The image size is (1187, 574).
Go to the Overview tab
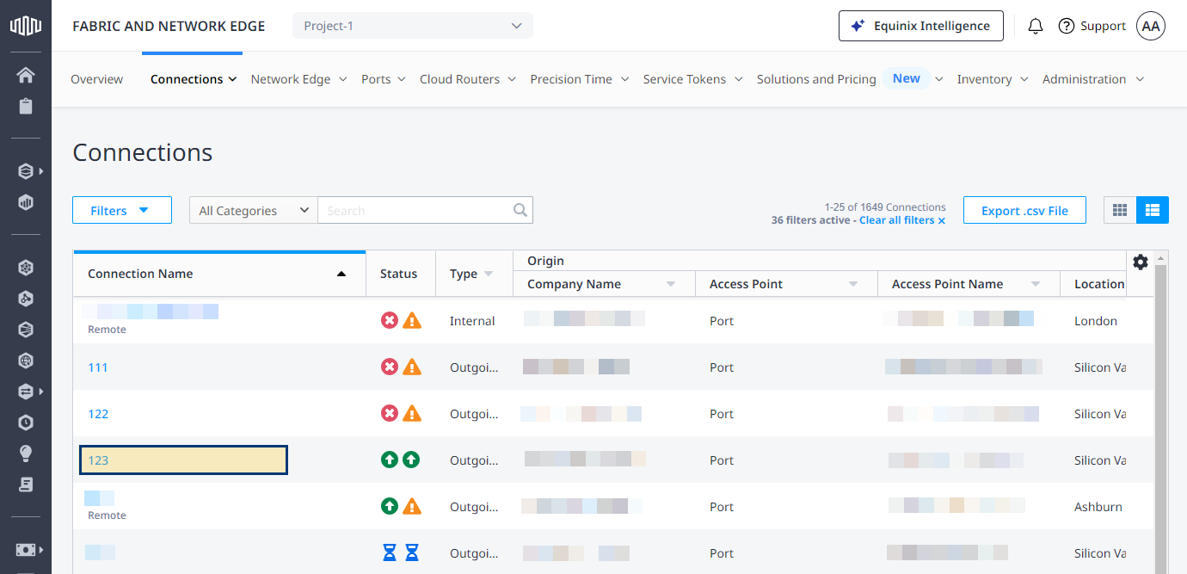pos(96,79)
